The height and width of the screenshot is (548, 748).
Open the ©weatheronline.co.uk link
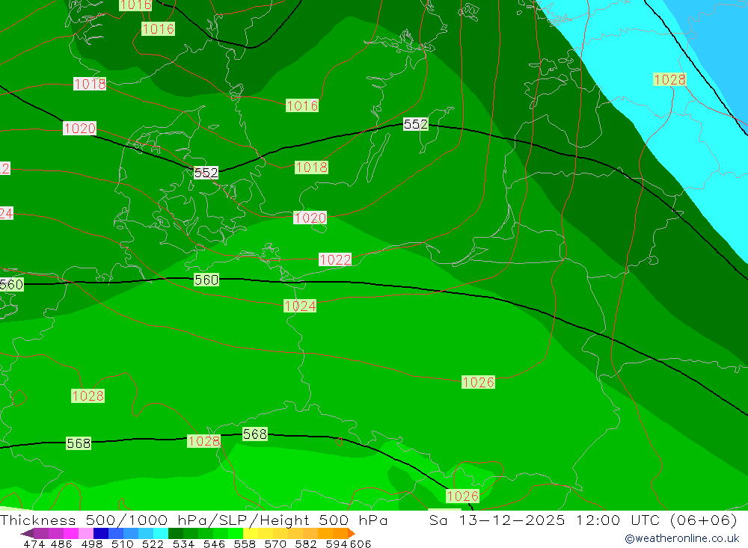pos(682,538)
